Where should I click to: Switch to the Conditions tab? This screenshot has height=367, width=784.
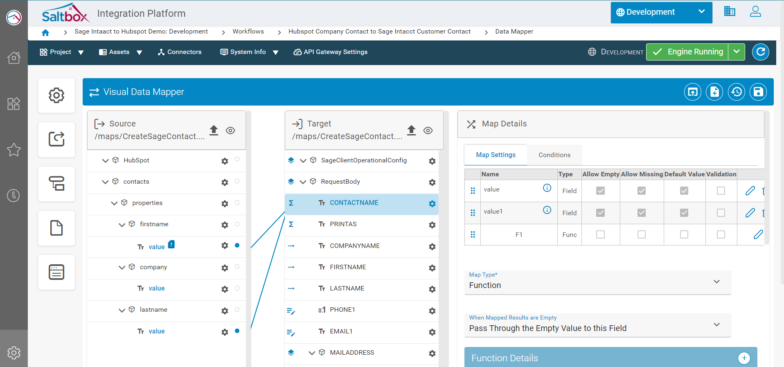click(x=554, y=155)
